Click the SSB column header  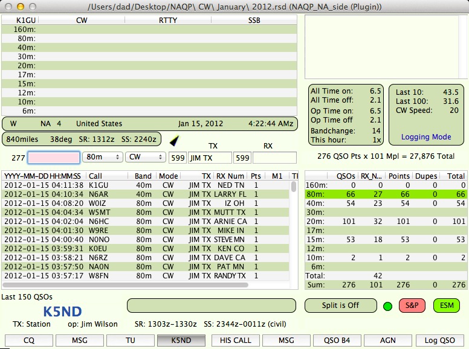pos(254,20)
